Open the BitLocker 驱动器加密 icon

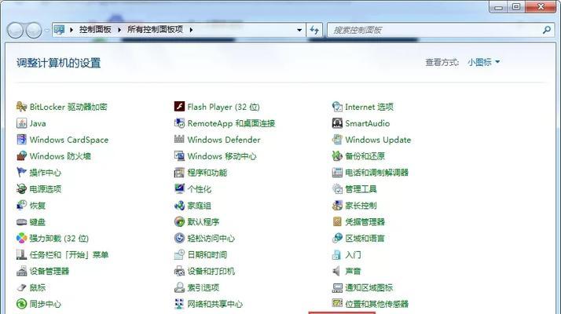22,107
